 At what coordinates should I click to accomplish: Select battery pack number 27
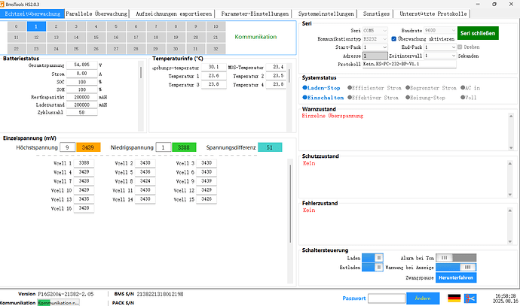[x=116, y=49]
